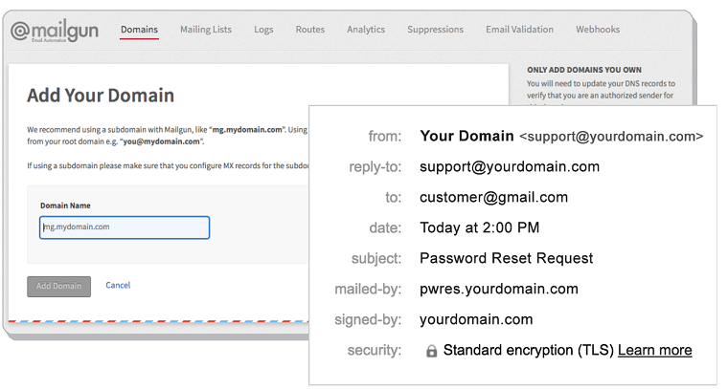
Task: Open the Email Validation tab
Action: pos(519,30)
